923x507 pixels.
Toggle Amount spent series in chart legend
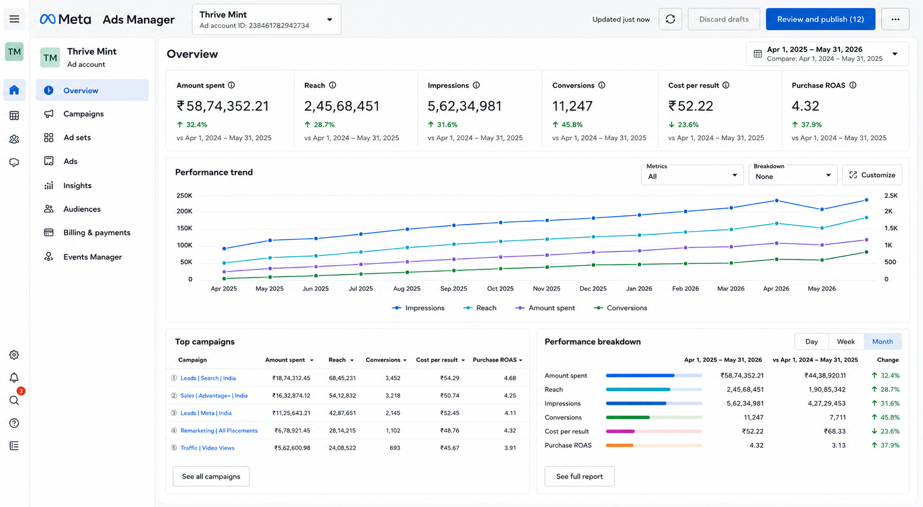tap(545, 308)
